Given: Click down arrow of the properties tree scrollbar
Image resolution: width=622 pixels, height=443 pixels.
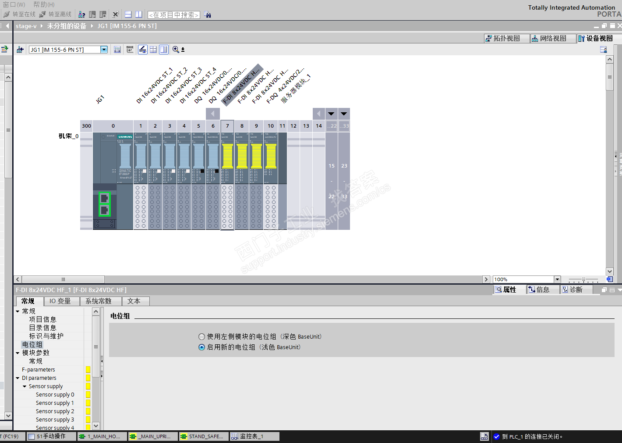Looking at the screenshot, I should click(x=96, y=426).
